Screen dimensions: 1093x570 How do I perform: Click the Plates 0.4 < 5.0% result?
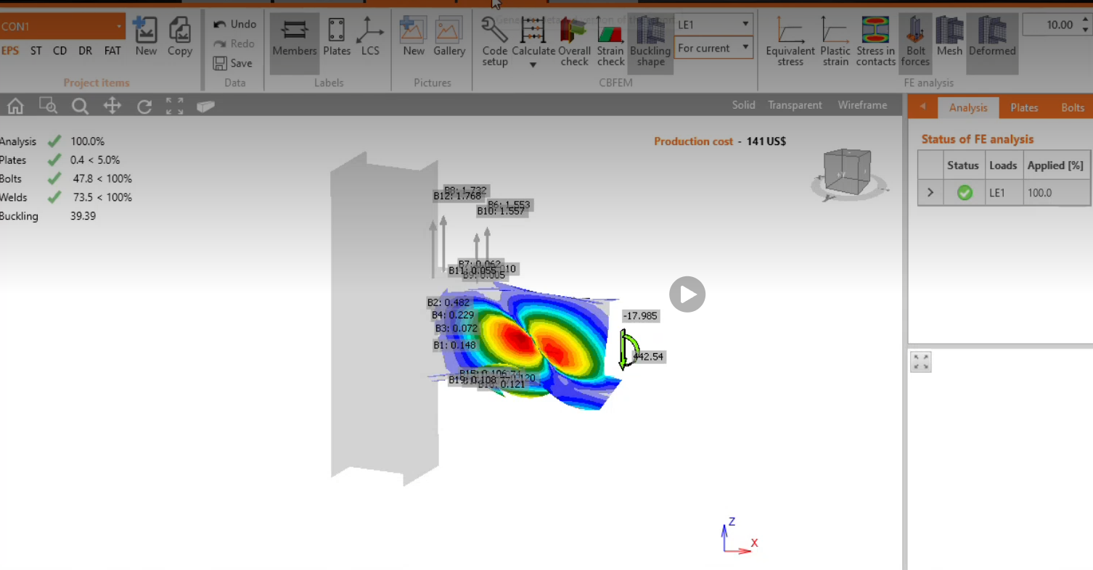(95, 160)
